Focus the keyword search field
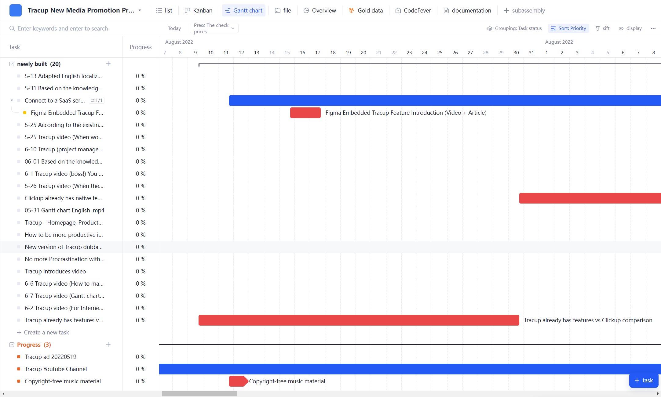The width and height of the screenshot is (661, 397). pos(63,28)
